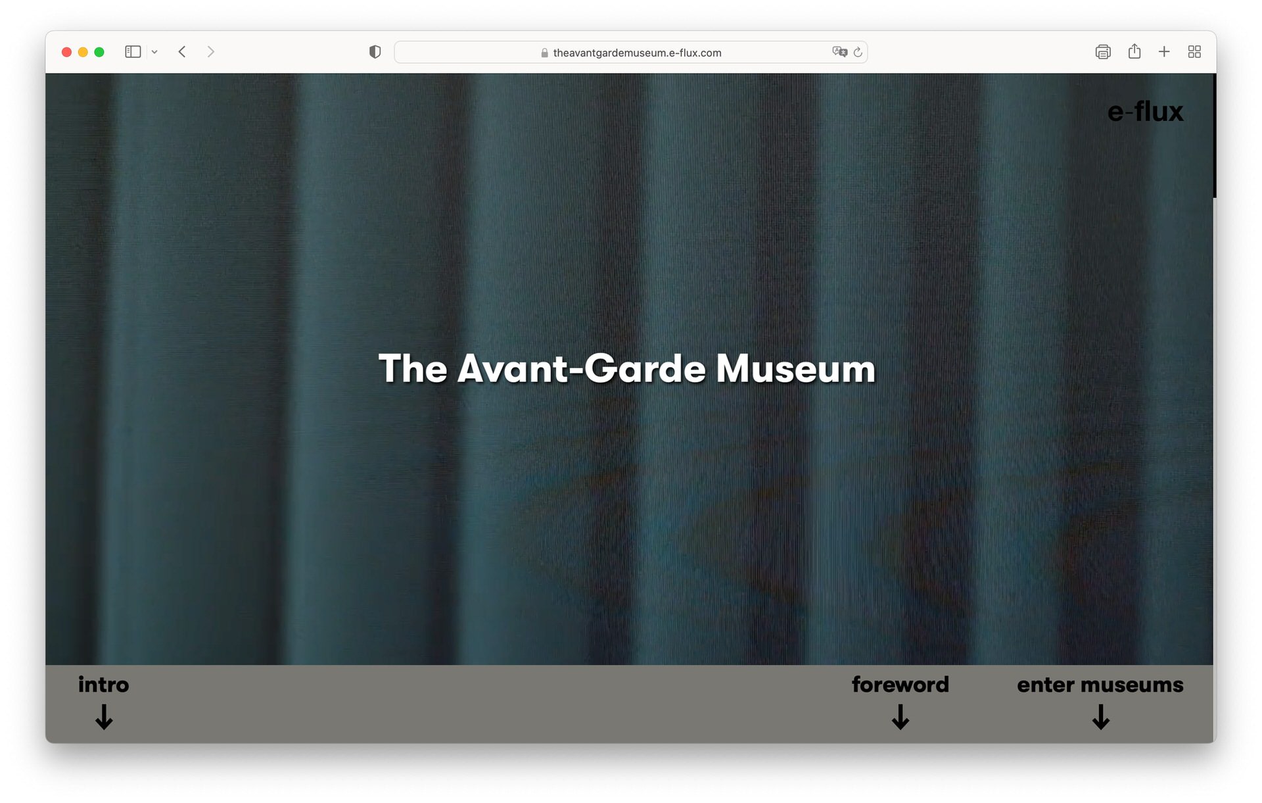Open a new tab with plus
1262x803 pixels.
pos(1164,52)
